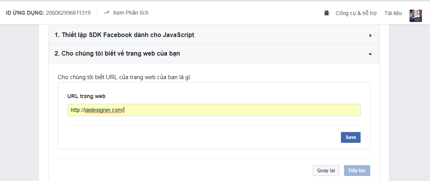Click the bug icon in header
Image resolution: width=430 pixels, height=181 pixels.
(327, 13)
